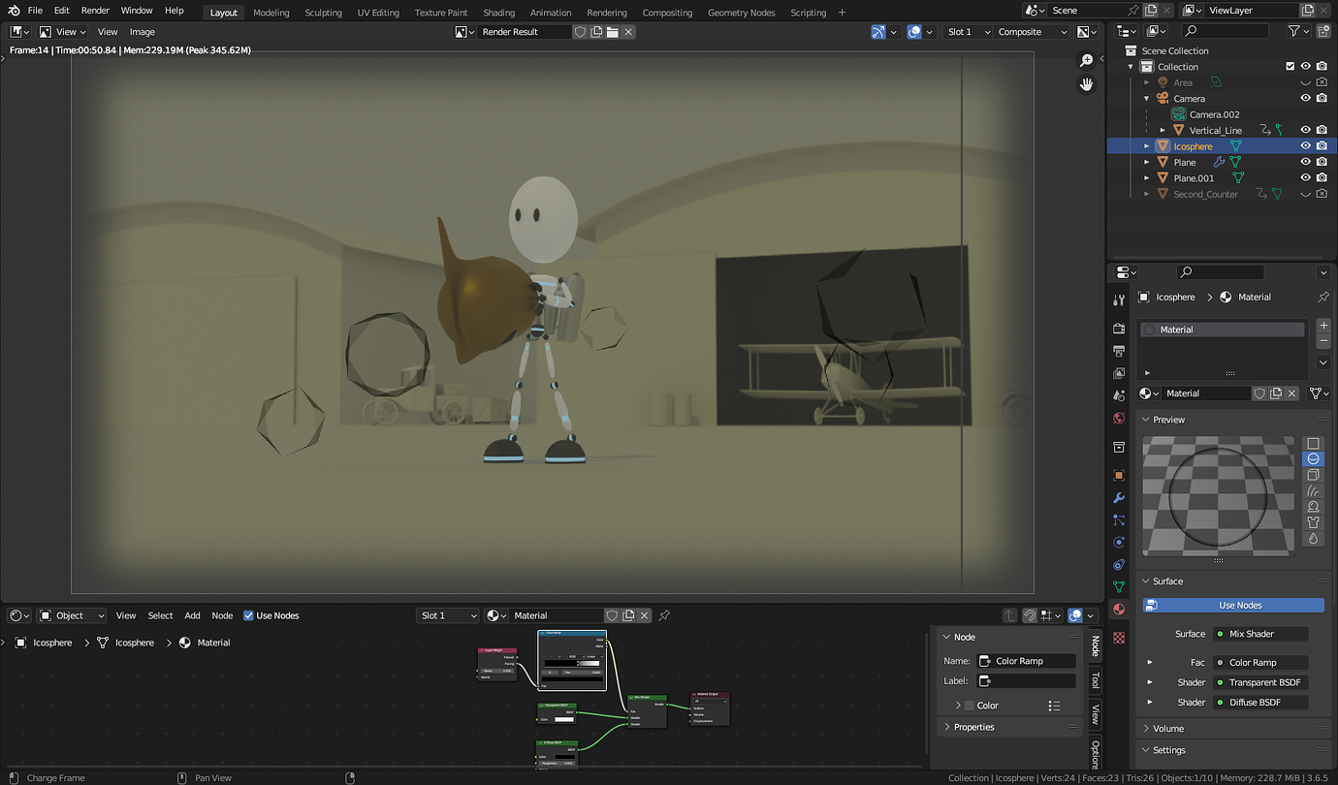Open the Render properties tab icon
This screenshot has height=785, width=1338.
coord(1119,329)
